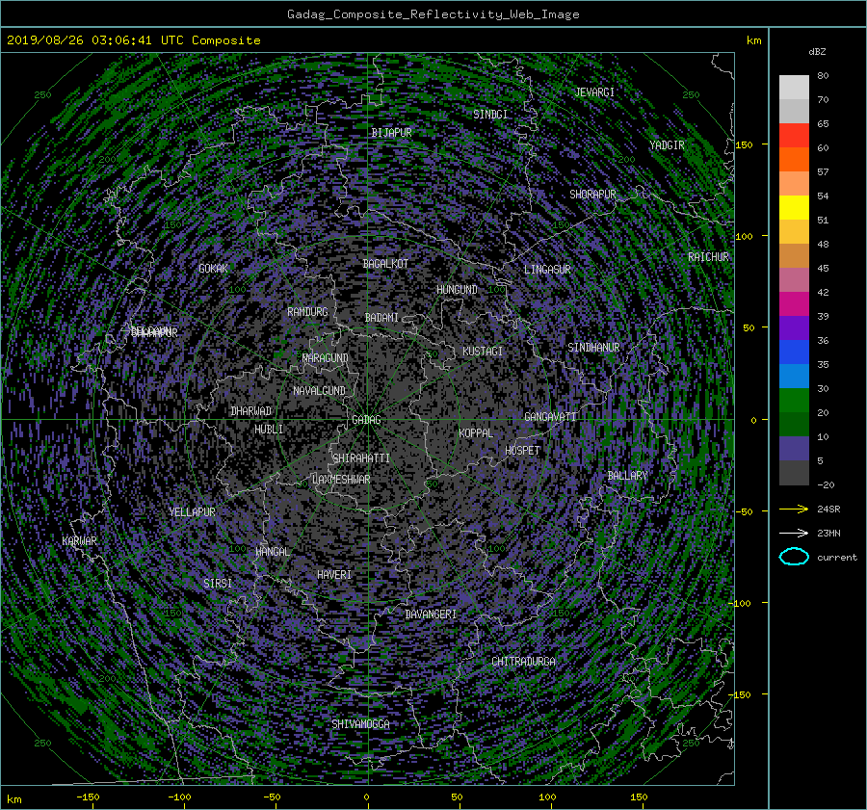
Task: Click the cyan 'current' ellipse legend icon
Action: coord(794,557)
